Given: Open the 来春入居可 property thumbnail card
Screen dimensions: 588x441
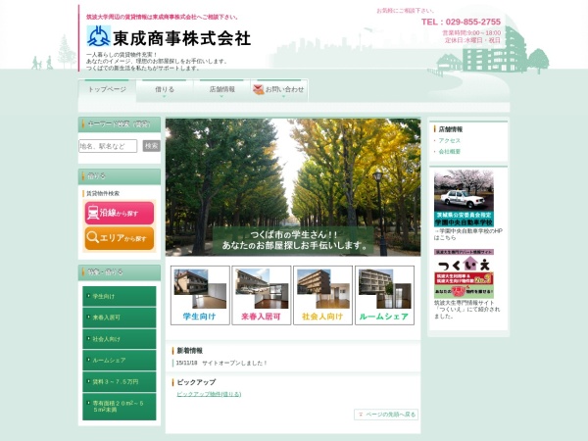Looking at the screenshot, I should click(x=262, y=295).
